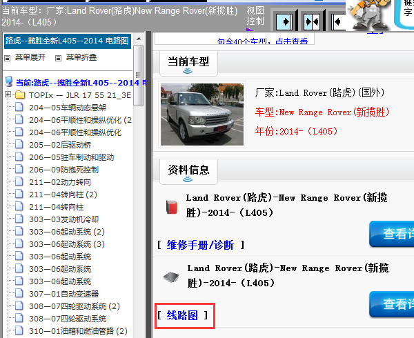Open 211—04转向柱 document without suffix

(x=57, y=207)
